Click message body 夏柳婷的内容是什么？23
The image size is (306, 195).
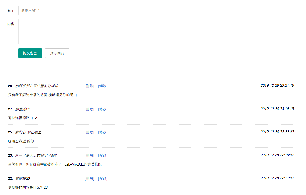(28, 187)
